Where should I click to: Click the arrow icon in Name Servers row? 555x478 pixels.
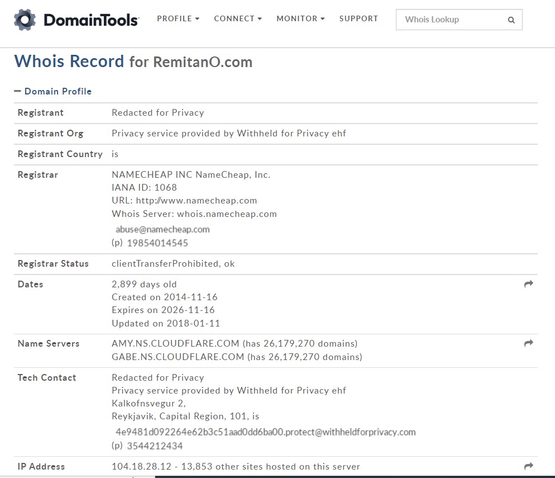[x=528, y=343]
